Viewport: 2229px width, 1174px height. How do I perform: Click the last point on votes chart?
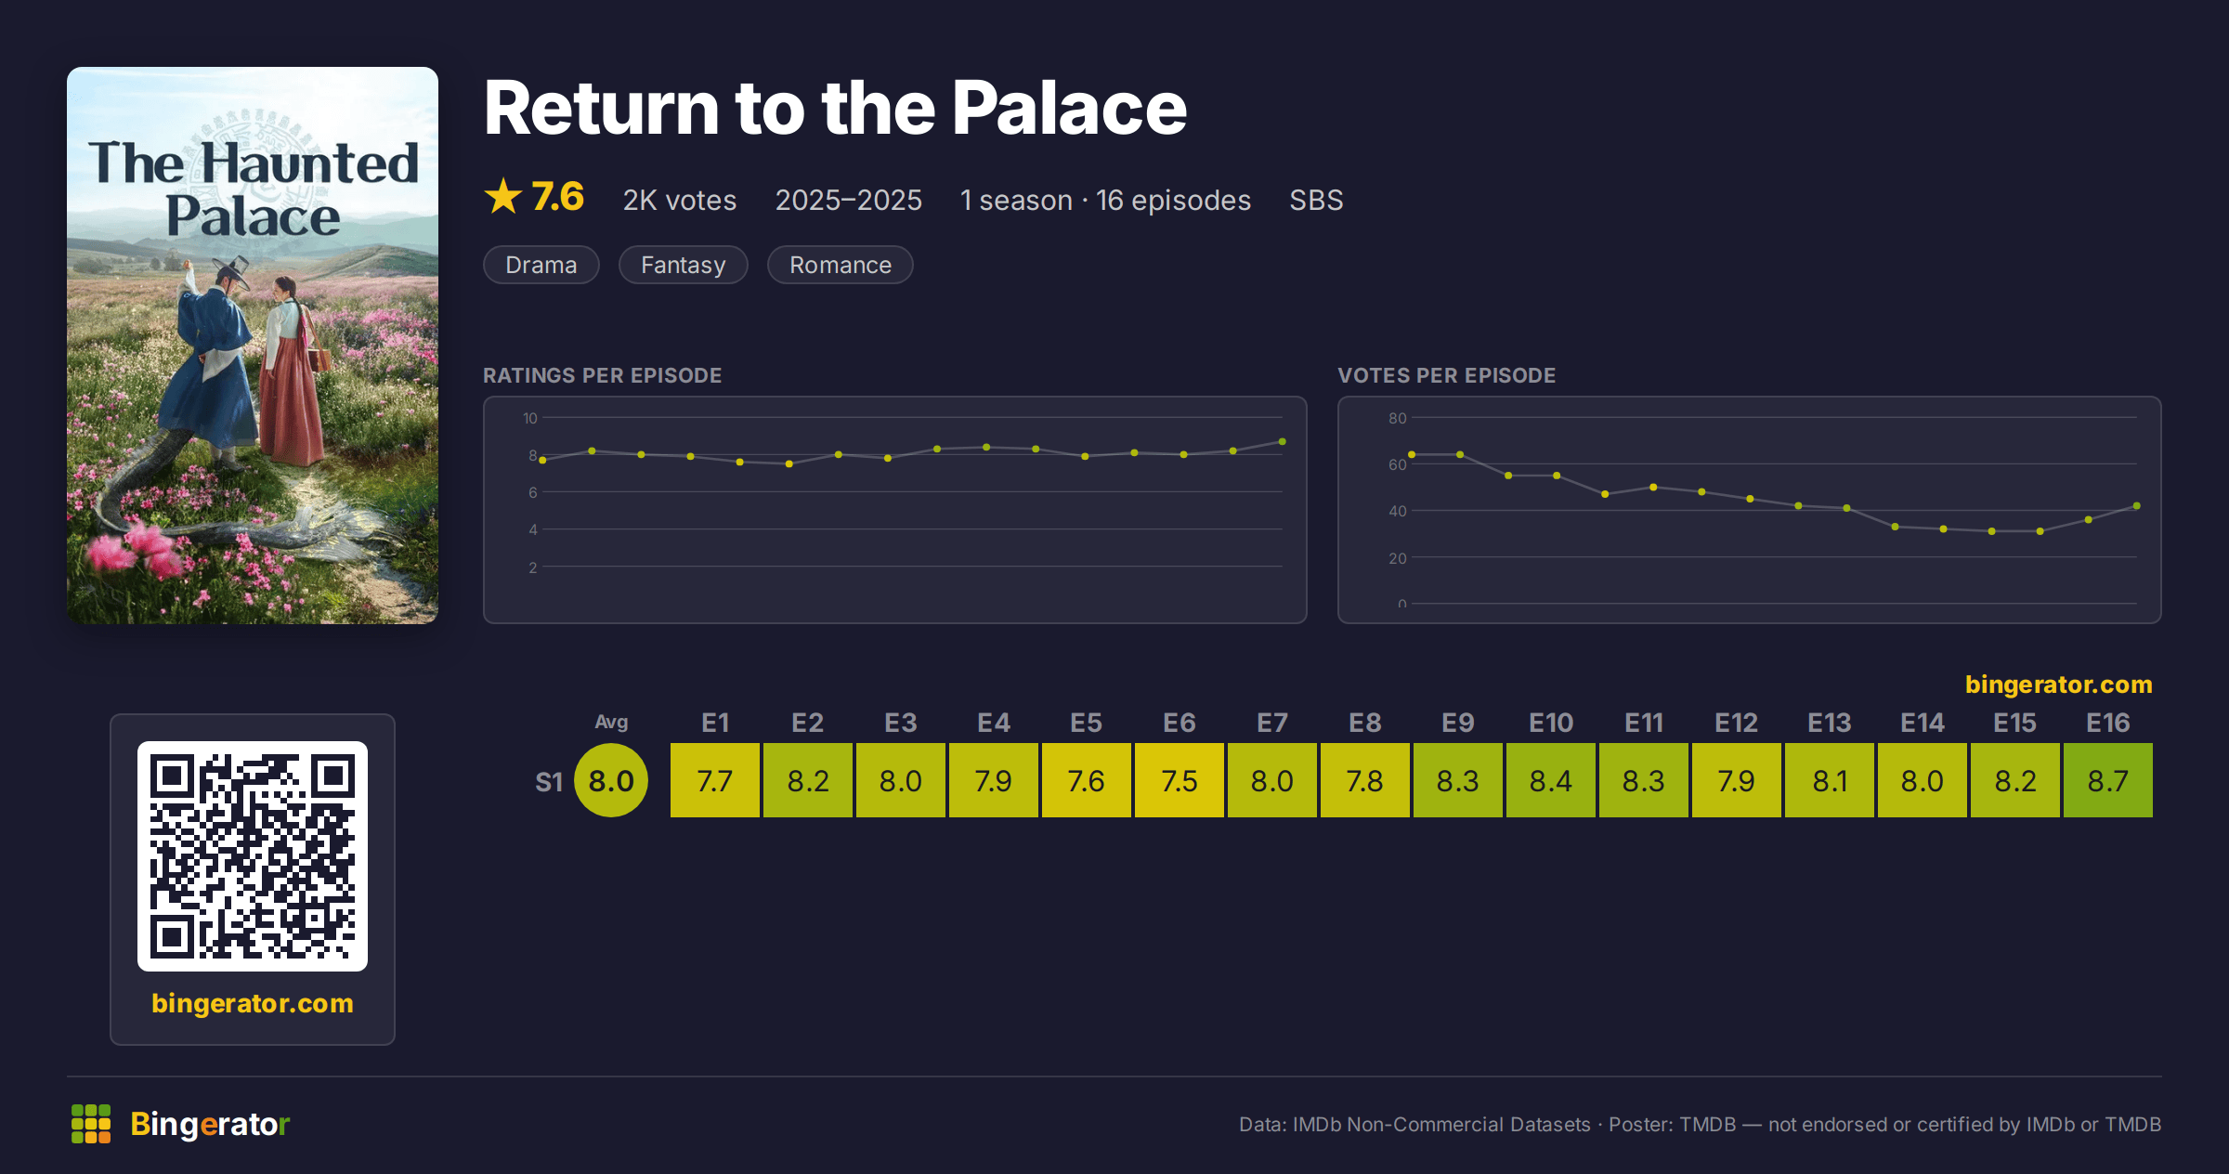(2137, 506)
